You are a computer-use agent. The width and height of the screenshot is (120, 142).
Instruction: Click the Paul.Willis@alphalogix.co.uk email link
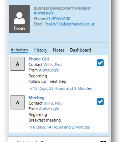click(x=70, y=24)
